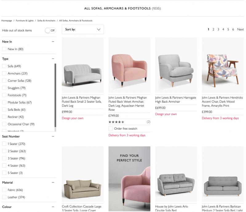
Task: Open Harrogate High Back Armchair title link
Action: click(176, 100)
